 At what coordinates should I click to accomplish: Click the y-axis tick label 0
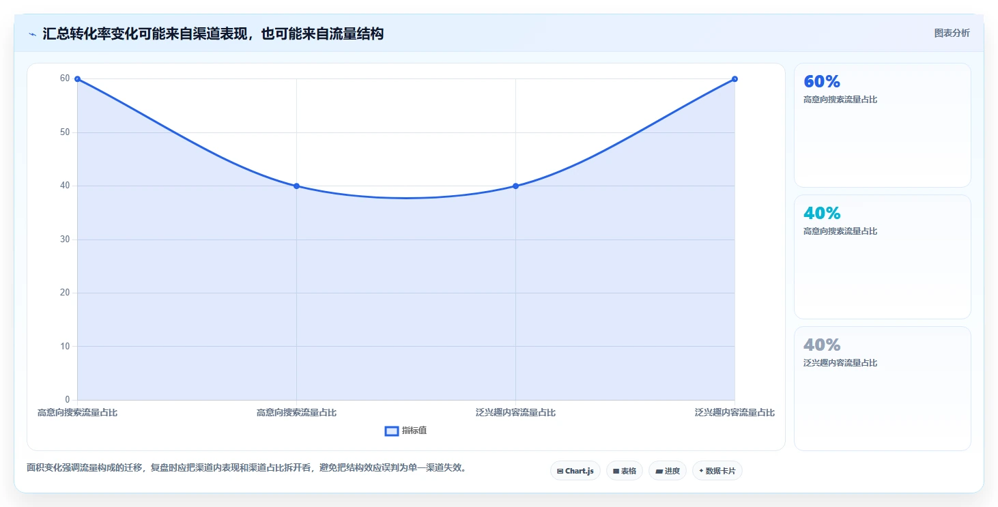[68, 400]
